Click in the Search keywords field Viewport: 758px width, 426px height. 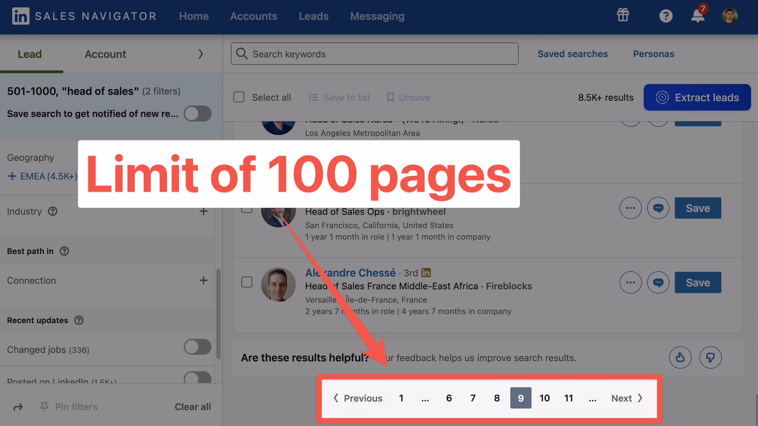[x=375, y=54]
